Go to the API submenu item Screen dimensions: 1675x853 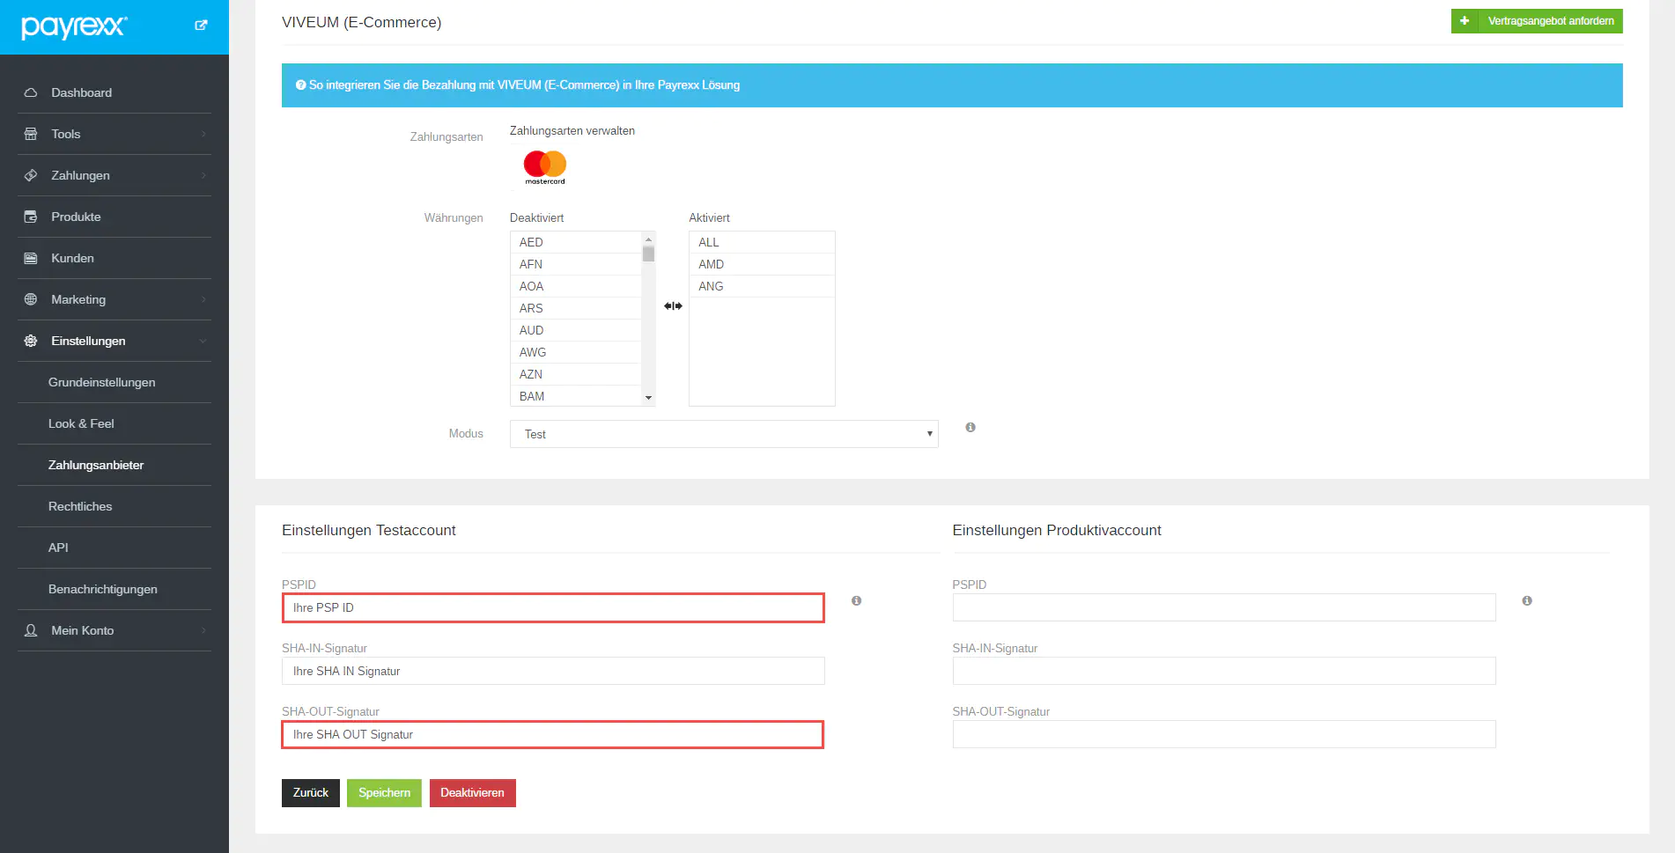[x=58, y=548]
